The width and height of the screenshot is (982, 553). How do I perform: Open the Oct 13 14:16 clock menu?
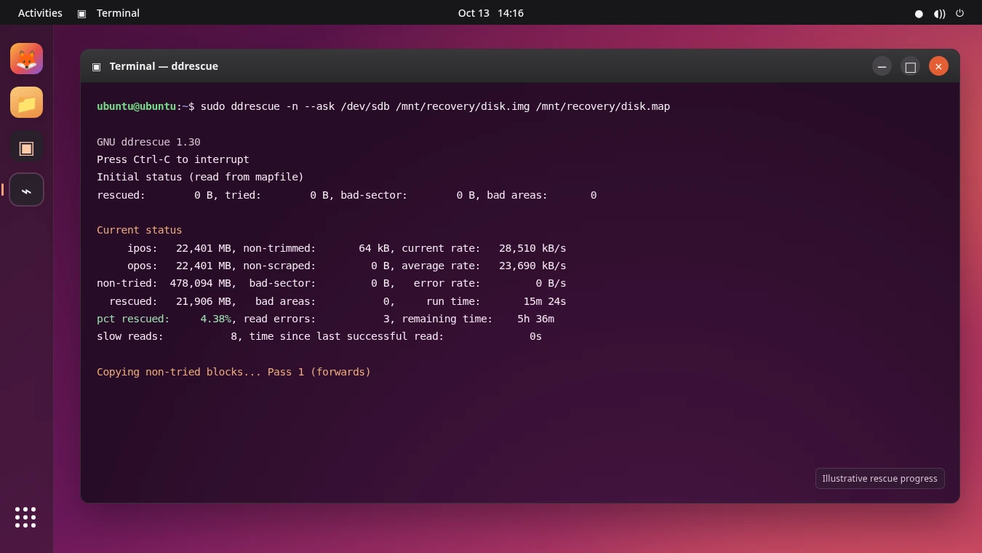(x=491, y=13)
